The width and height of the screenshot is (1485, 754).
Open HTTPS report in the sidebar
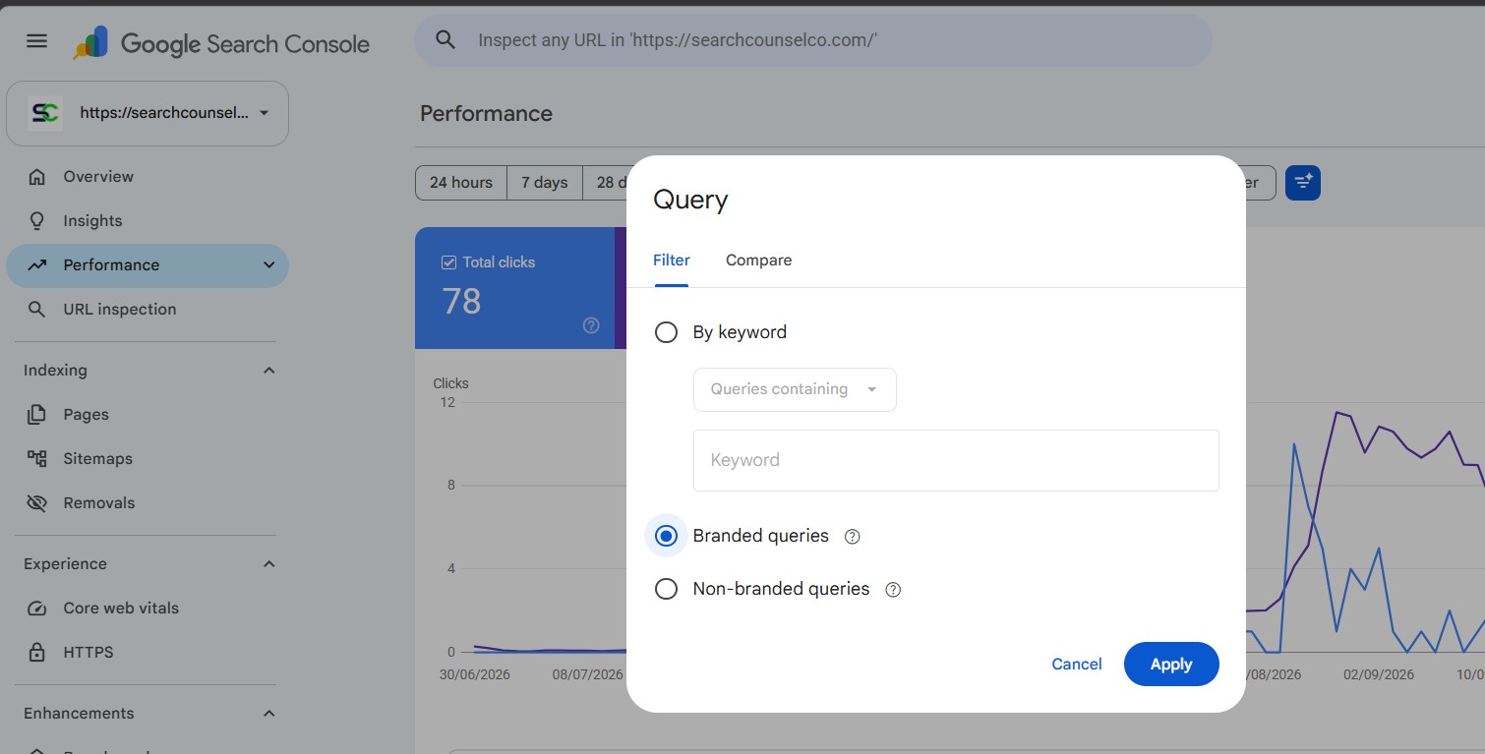pyautogui.click(x=148, y=653)
